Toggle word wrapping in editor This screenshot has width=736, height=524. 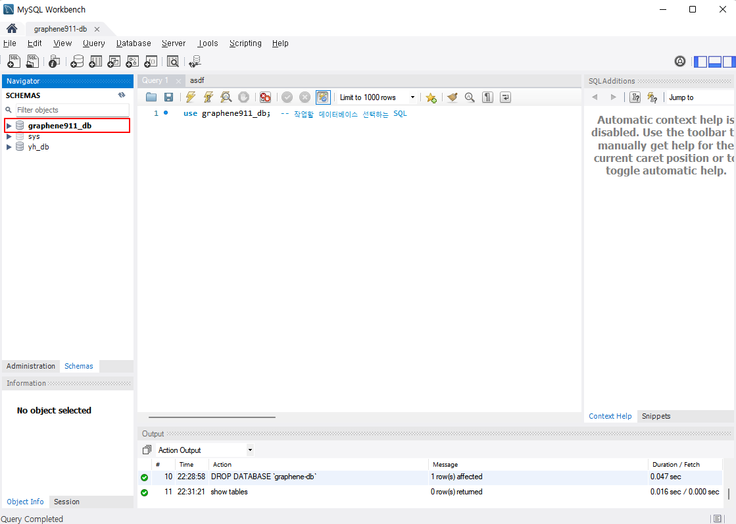tap(506, 97)
